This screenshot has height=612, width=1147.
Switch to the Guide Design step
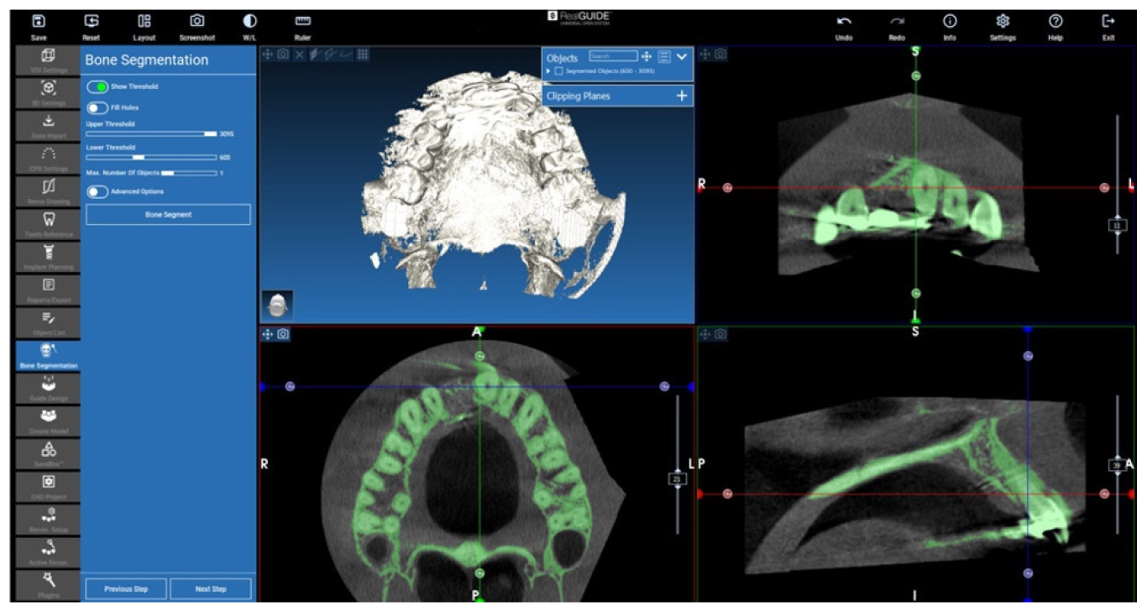pos(49,387)
